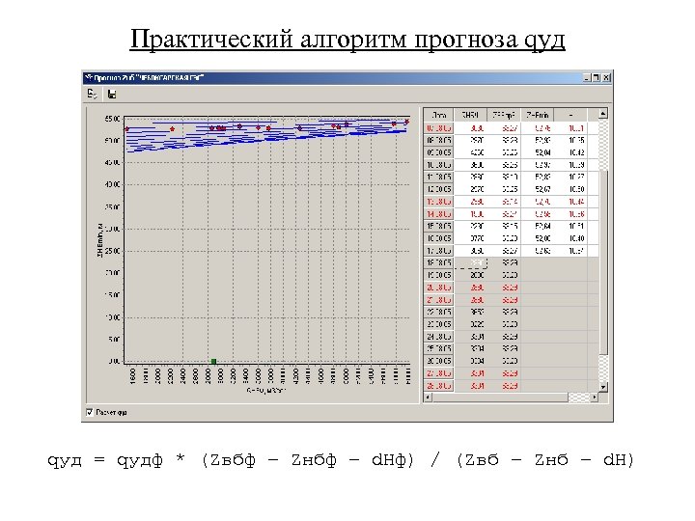
Task: Click the horizontal scrollbar thumb under the table
Action: coord(500,398)
